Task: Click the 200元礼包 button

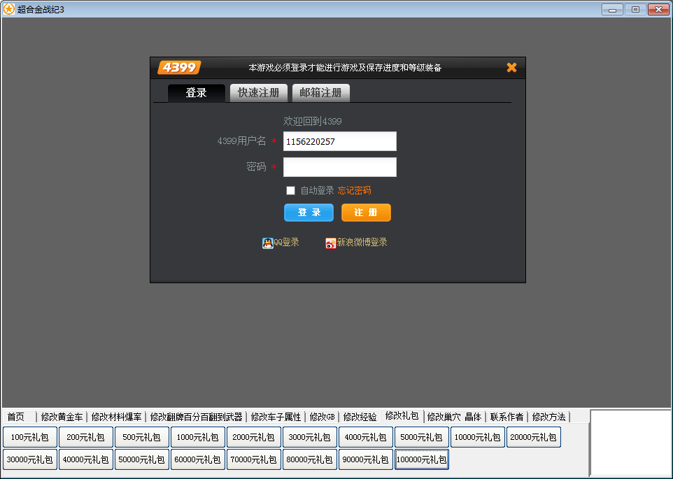Action: pyautogui.click(x=86, y=437)
